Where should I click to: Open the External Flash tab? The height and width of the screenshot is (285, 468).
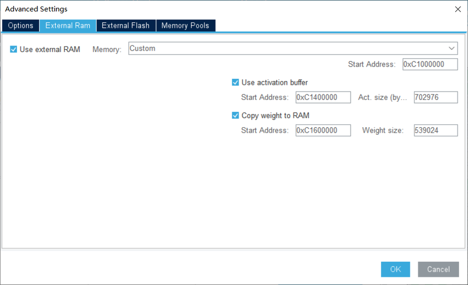pyautogui.click(x=126, y=26)
